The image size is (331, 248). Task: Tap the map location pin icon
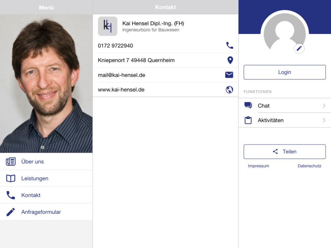pyautogui.click(x=230, y=60)
